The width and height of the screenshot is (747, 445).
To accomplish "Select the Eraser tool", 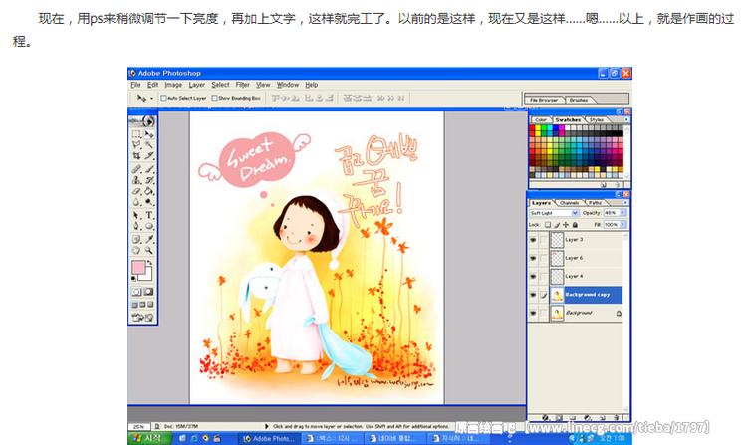I will click(x=136, y=191).
